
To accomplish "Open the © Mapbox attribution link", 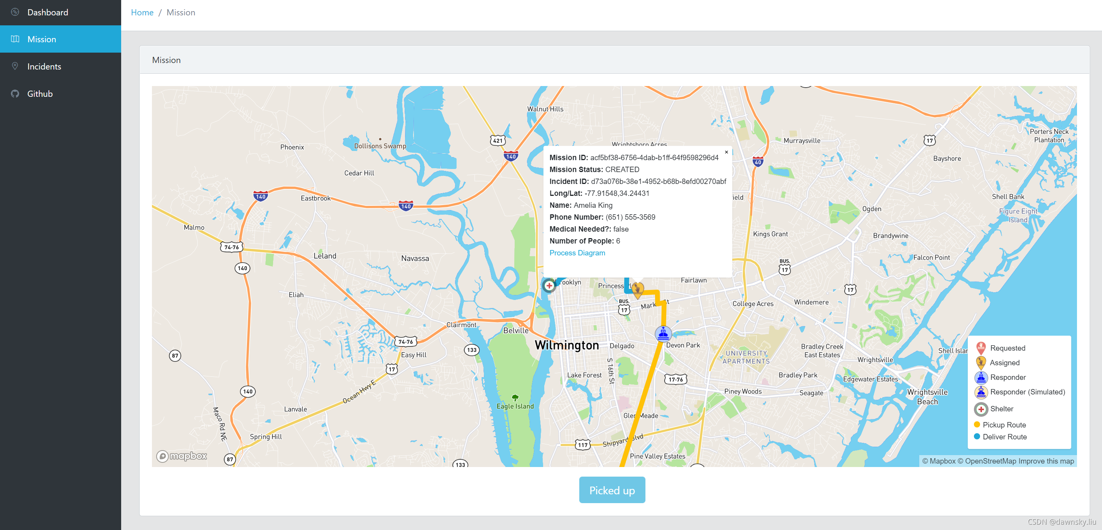I will point(939,461).
